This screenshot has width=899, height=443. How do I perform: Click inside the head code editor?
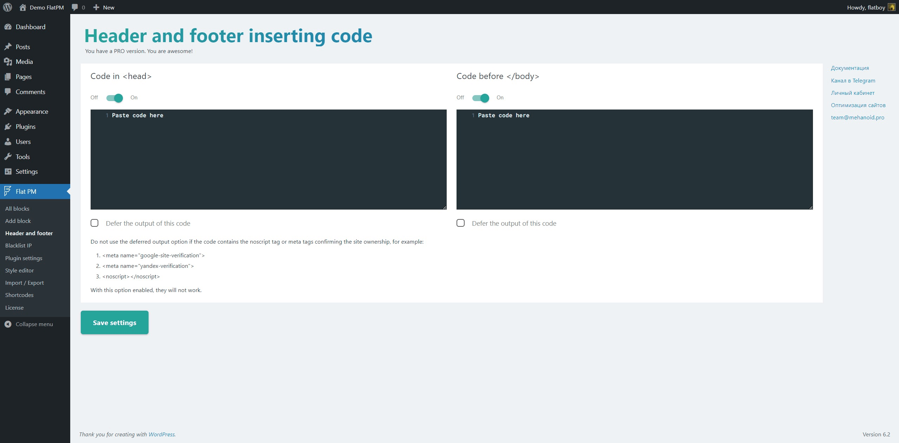click(x=269, y=160)
